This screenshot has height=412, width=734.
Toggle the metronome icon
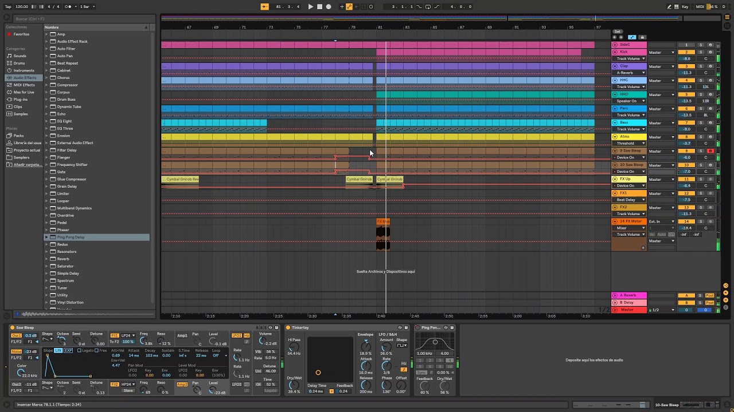[69, 6]
